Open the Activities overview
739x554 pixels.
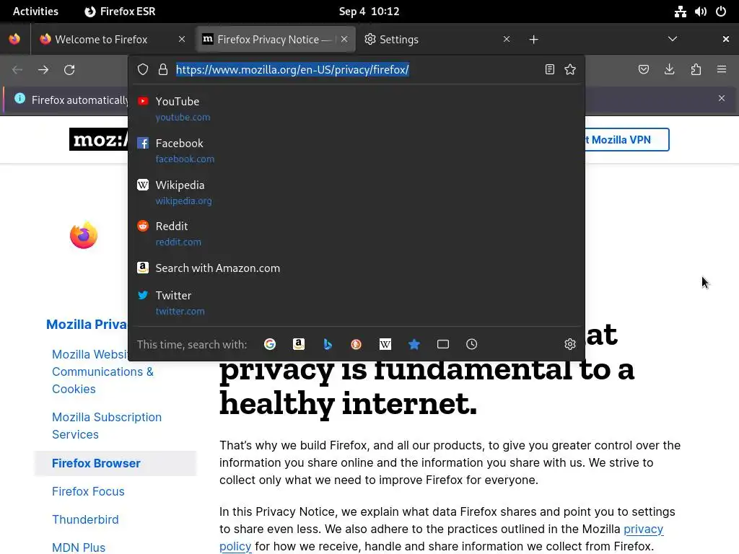click(35, 12)
